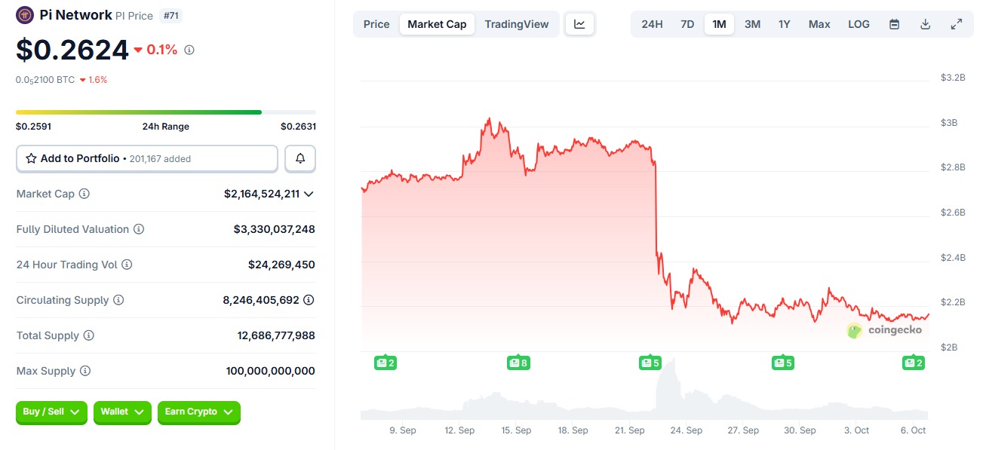Expand the Market Cap details chevron
This screenshot has width=986, height=450.
(308, 194)
